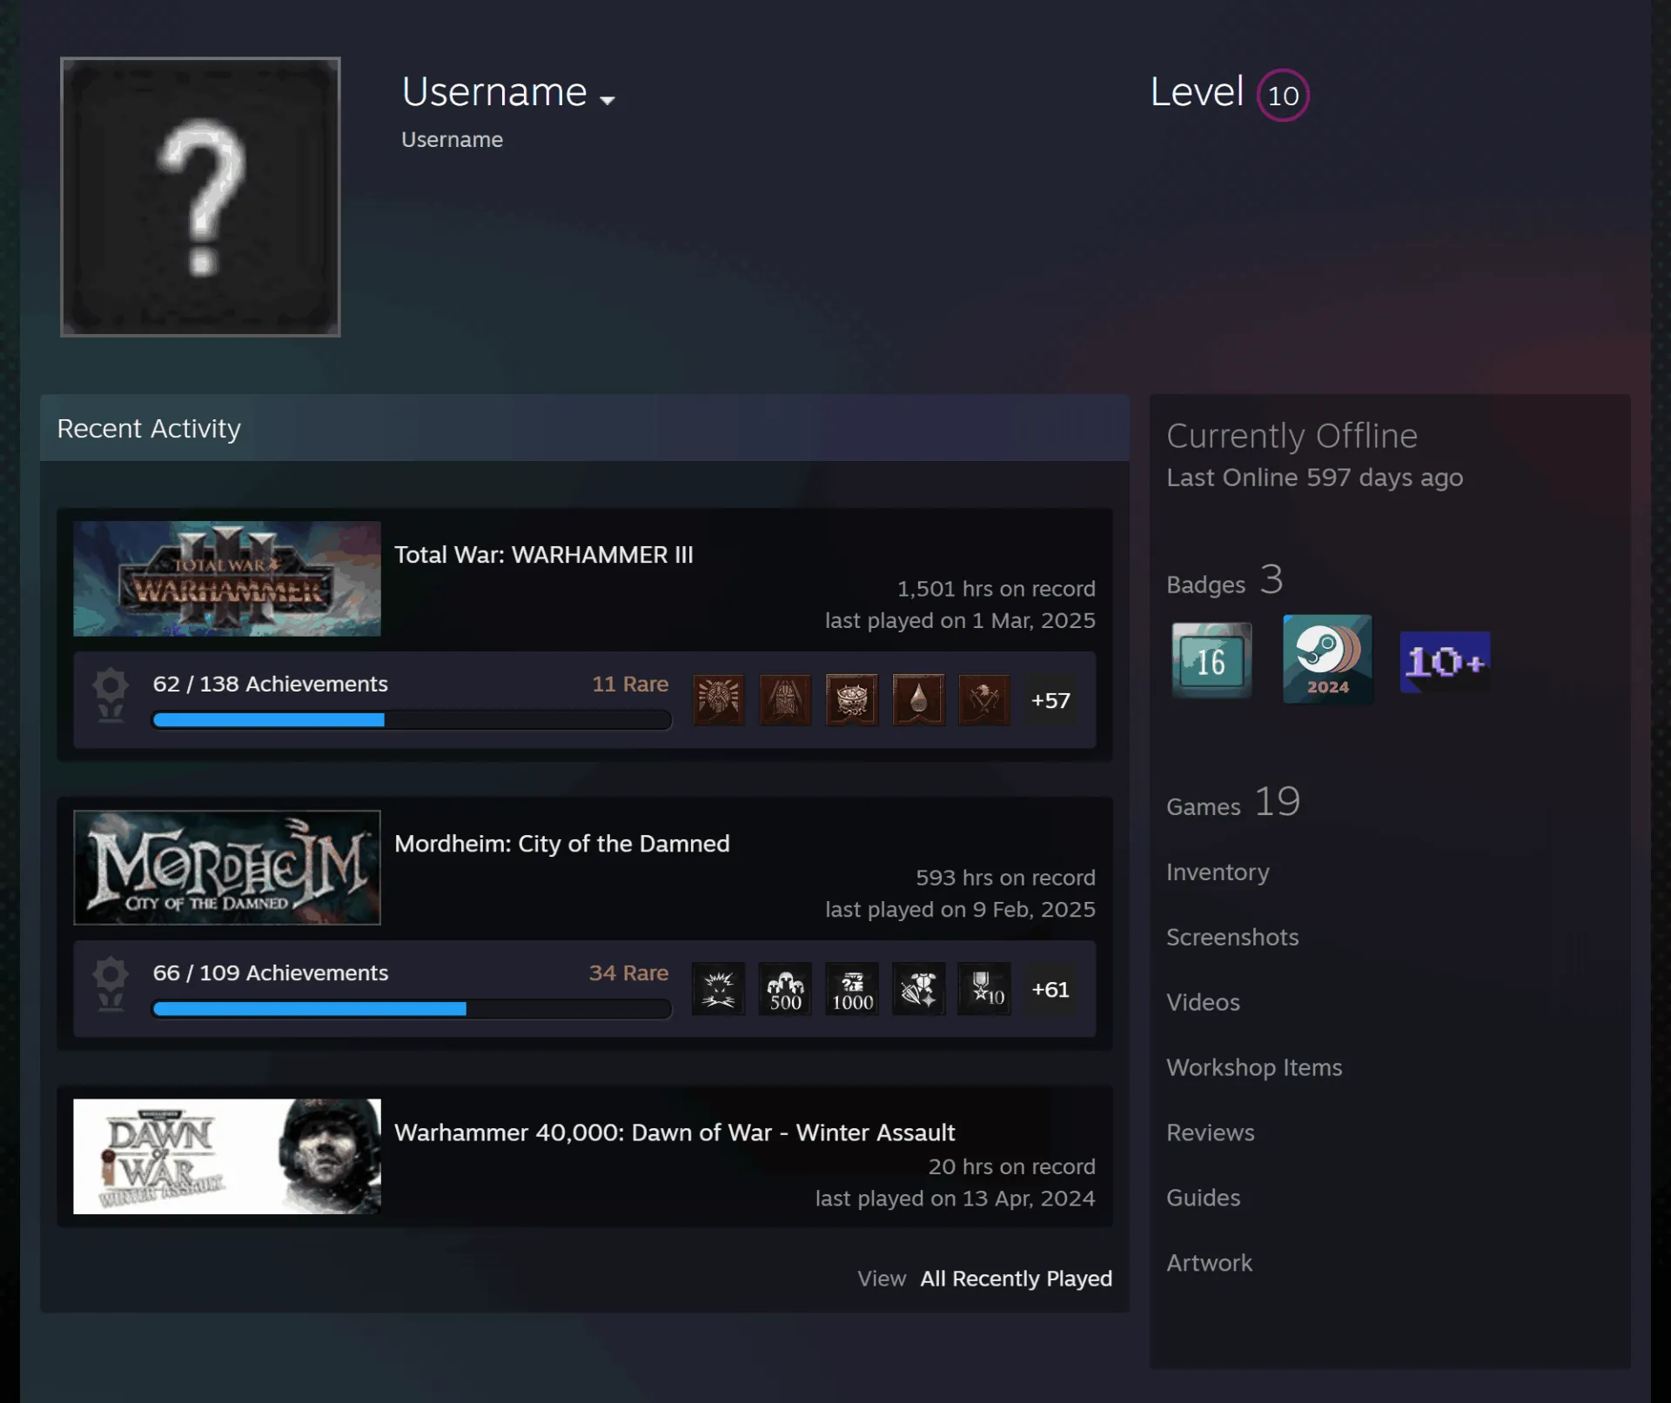Open 62 / 138 Achievements link
This screenshot has height=1403, width=1671.
[271, 684]
